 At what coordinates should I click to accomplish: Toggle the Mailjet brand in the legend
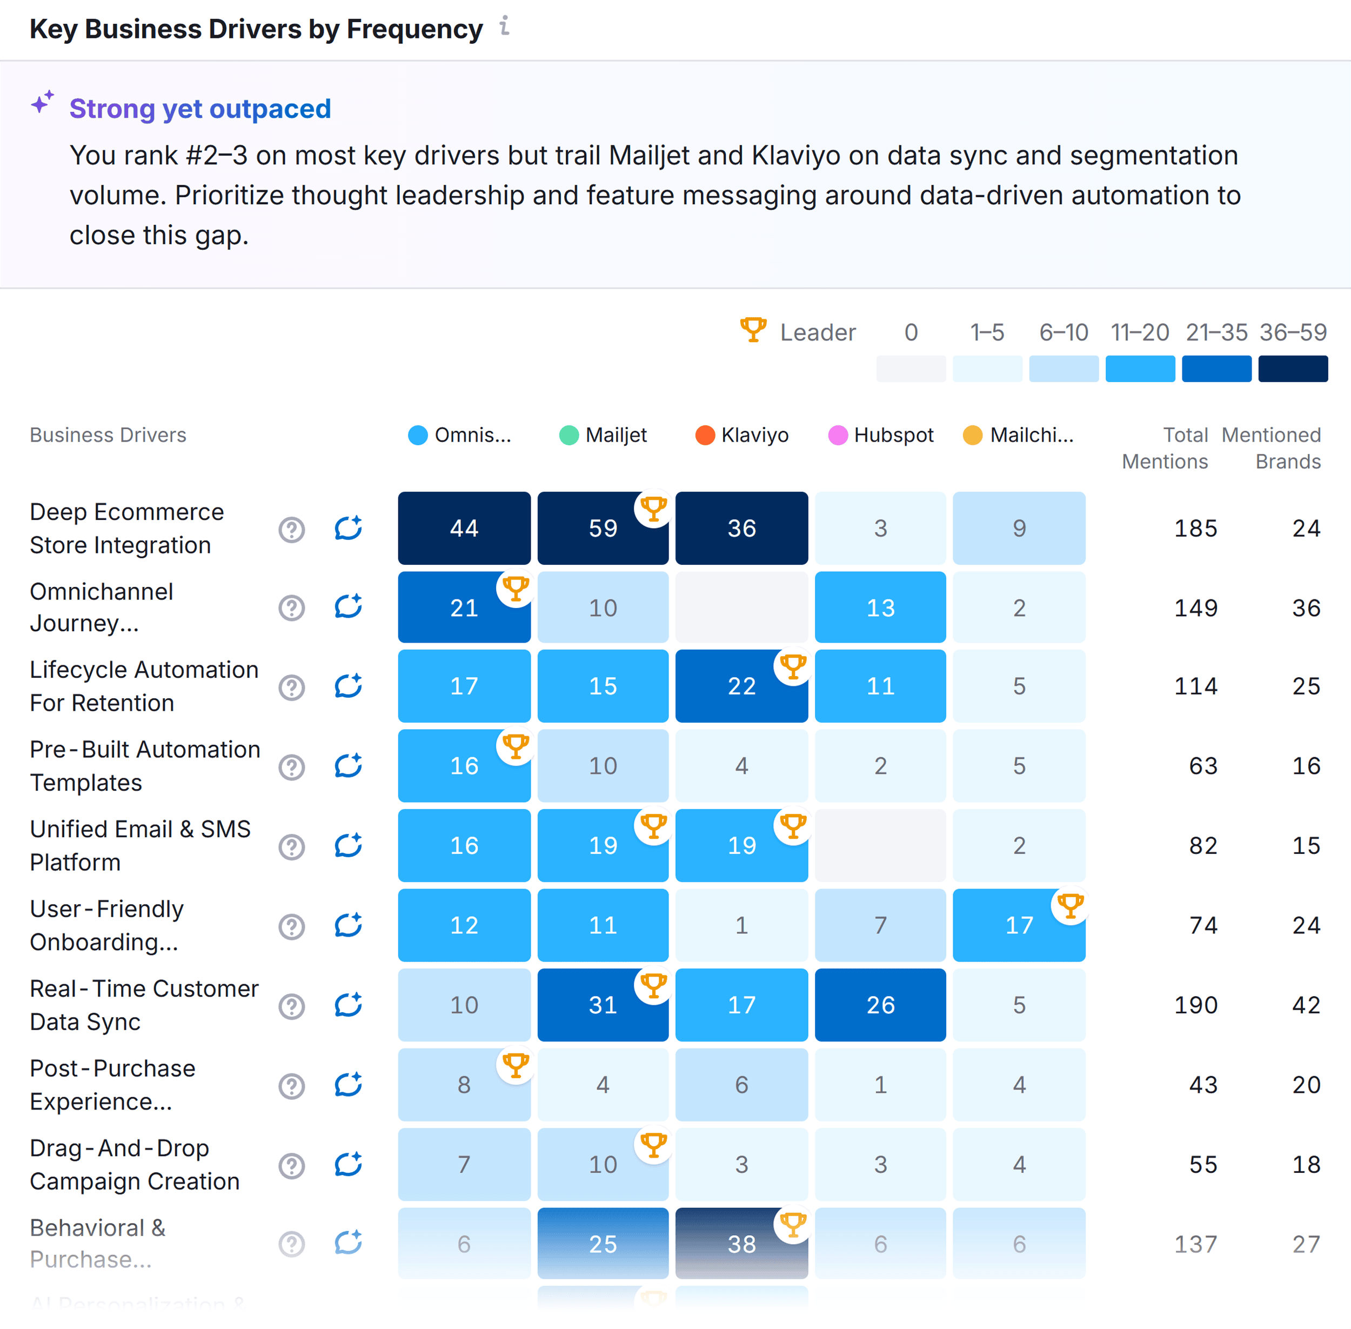coord(604,435)
